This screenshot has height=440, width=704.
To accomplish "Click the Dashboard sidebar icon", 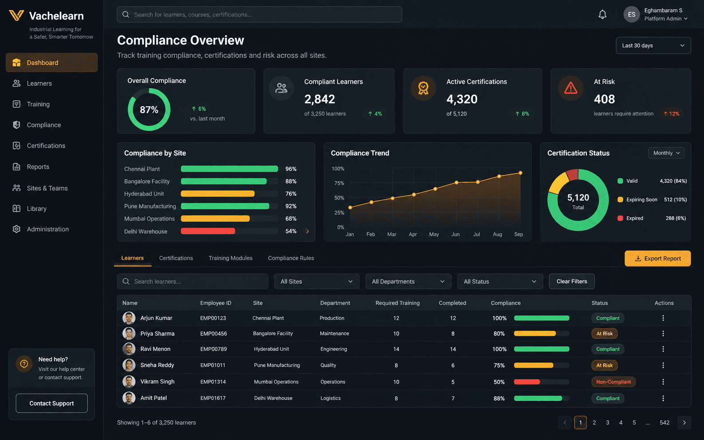I will [x=16, y=63].
